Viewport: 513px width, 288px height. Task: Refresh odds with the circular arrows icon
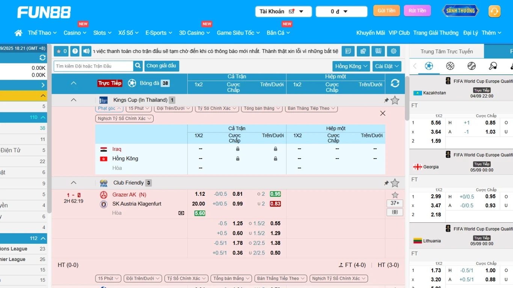pyautogui.click(x=395, y=83)
